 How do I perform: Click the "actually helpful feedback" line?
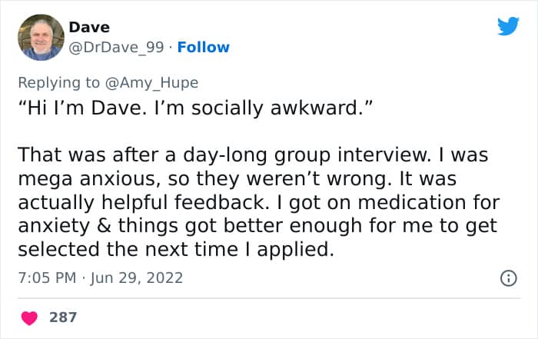(259, 202)
